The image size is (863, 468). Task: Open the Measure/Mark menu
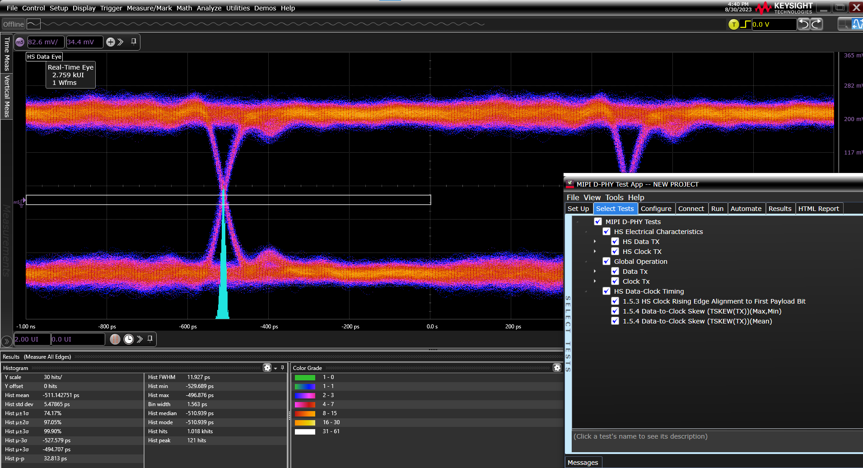pos(149,8)
